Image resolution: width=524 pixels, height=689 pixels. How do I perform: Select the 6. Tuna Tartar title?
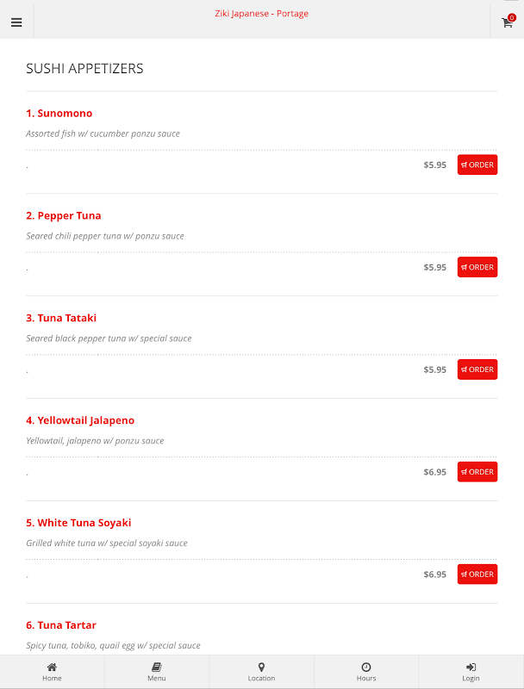coord(61,625)
